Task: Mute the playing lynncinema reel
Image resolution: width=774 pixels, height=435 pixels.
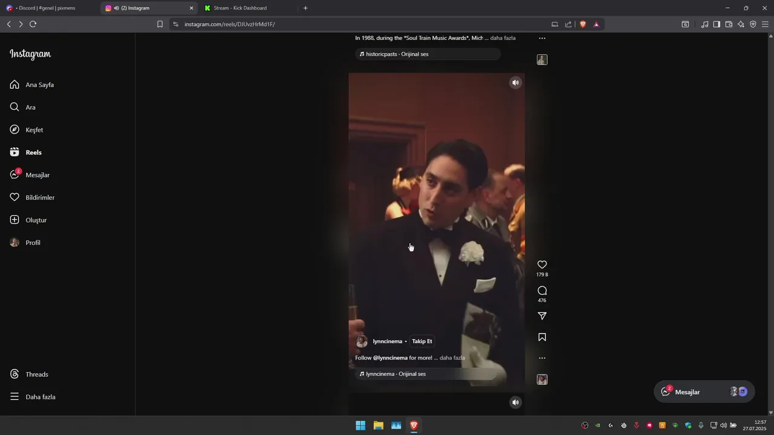Action: click(515, 83)
